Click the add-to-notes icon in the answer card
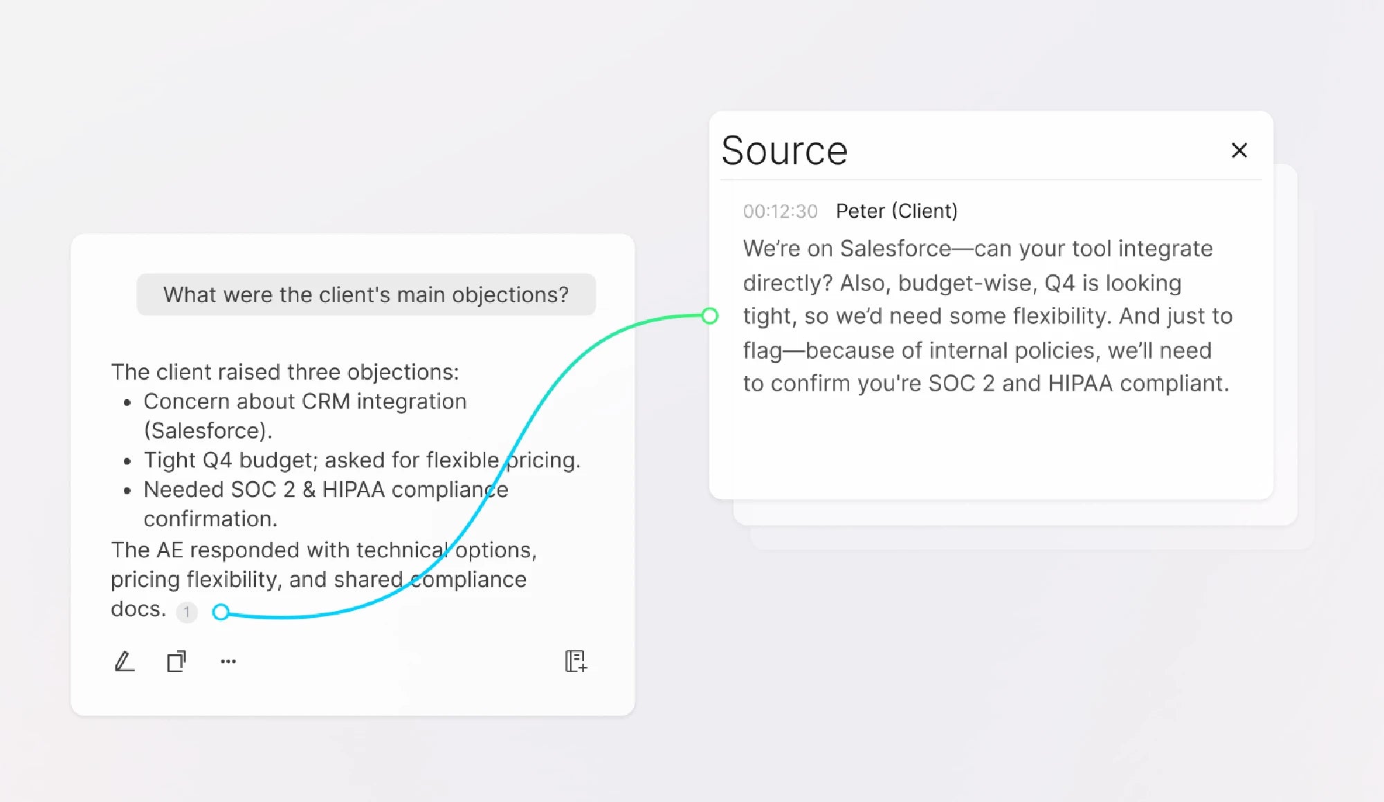Image resolution: width=1384 pixels, height=802 pixels. pyautogui.click(x=576, y=662)
